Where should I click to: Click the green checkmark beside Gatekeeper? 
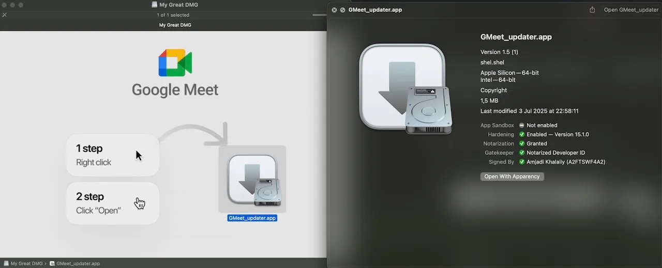click(522, 153)
